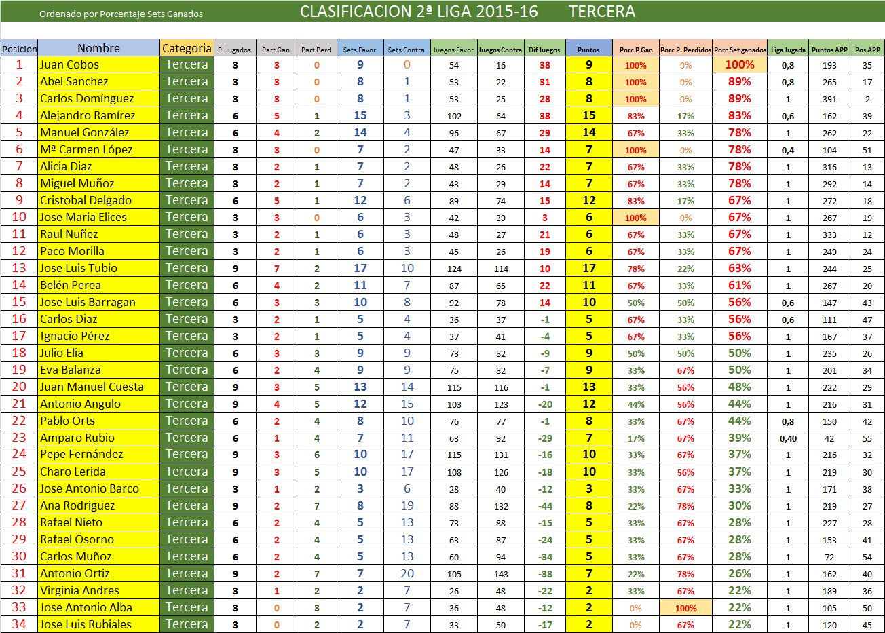
Task: Select the Categoria column header
Action: coord(187,48)
